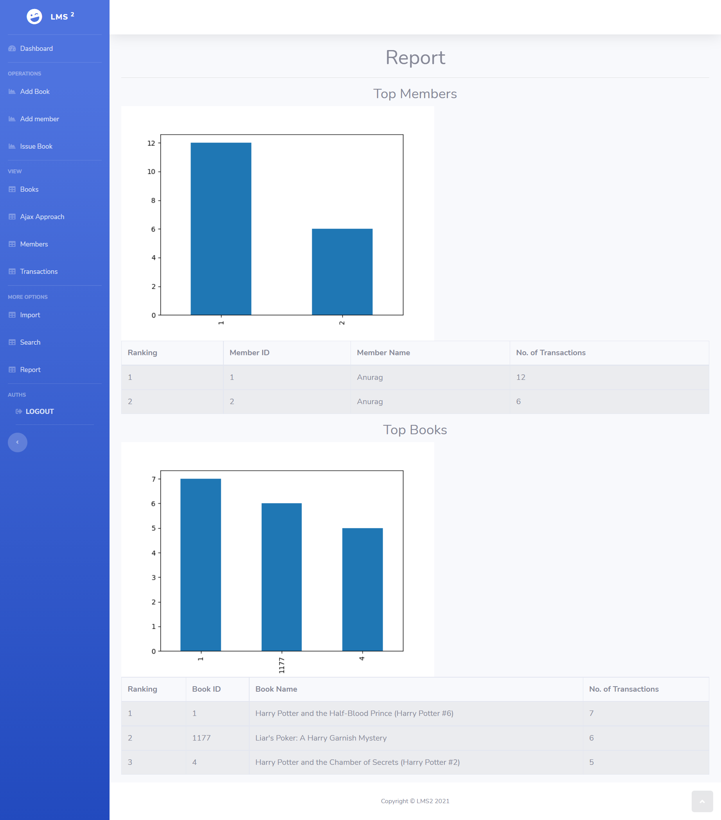Select the Search icon in sidebar
721x820 pixels.
(12, 342)
